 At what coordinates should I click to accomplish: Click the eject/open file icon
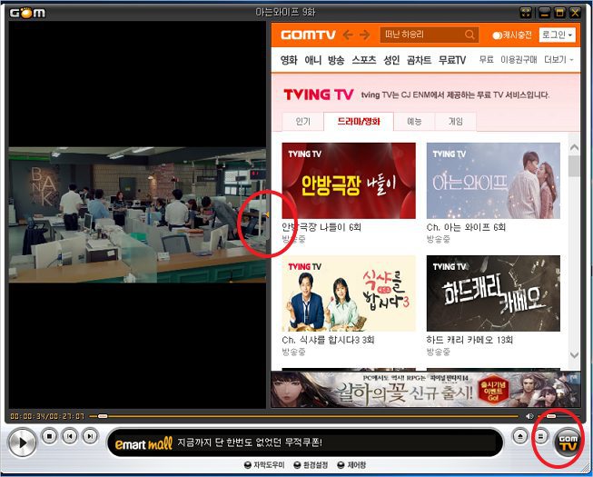520,437
